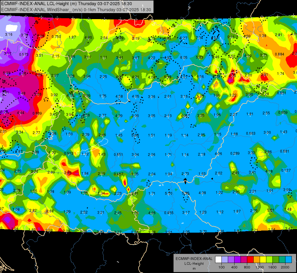Click the wind shear value '4.38'
The width and height of the screenshot is (297, 273).
202,193
